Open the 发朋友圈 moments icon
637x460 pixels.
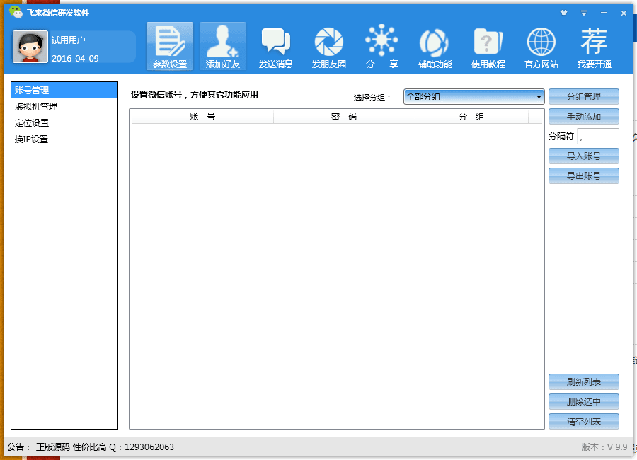(x=328, y=46)
